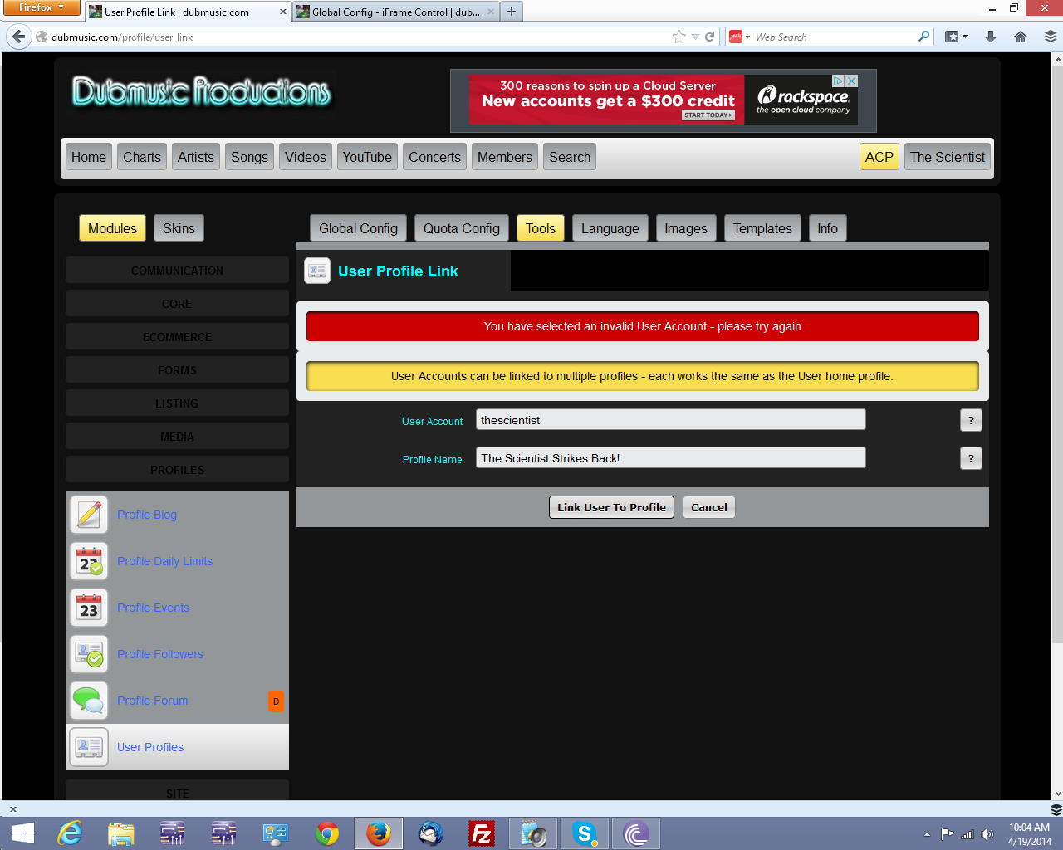Open the Templates tab
Viewport: 1063px width, 850px height.
(x=762, y=228)
